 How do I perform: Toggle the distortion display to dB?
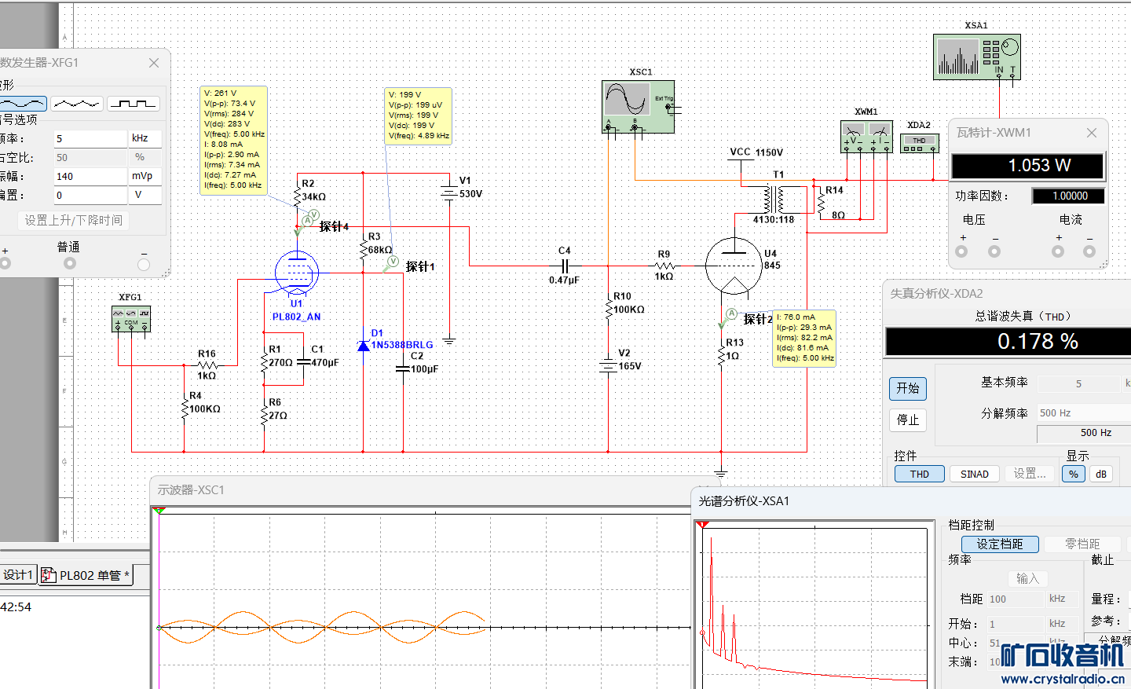1100,474
